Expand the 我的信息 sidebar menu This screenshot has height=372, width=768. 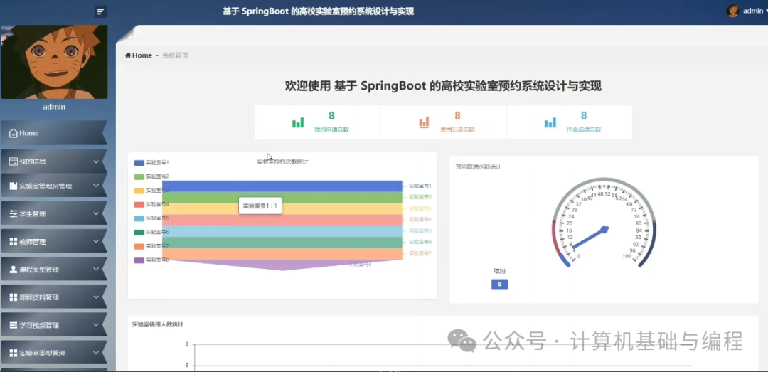point(53,161)
